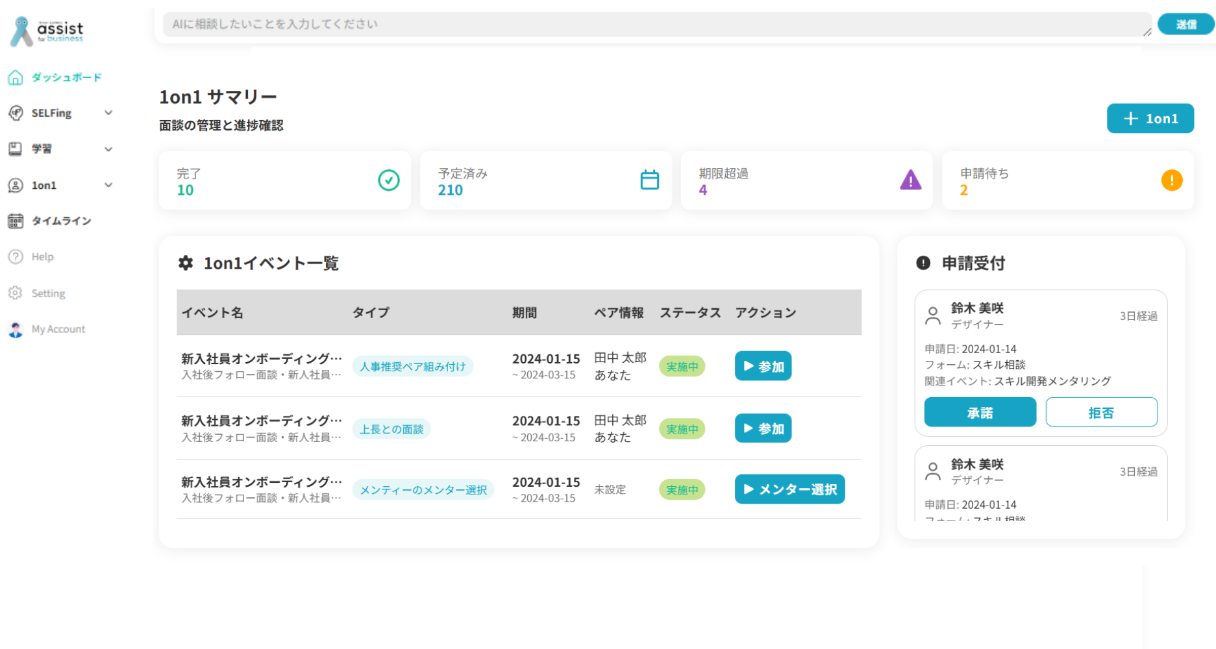Image resolution: width=1216 pixels, height=649 pixels.
Task: Click the My Account avatar icon
Action: point(16,330)
